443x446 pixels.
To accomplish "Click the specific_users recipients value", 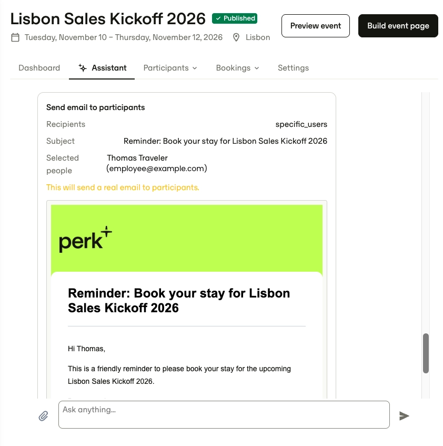I will pos(301,124).
